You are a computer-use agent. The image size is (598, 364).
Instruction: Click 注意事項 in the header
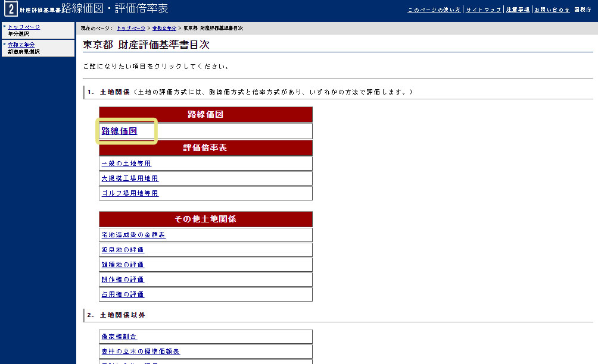[x=518, y=10]
